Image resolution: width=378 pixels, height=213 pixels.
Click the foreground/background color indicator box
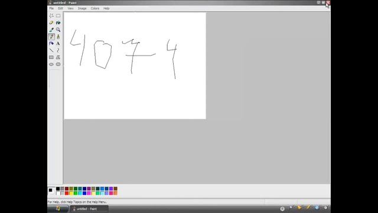(x=51, y=191)
